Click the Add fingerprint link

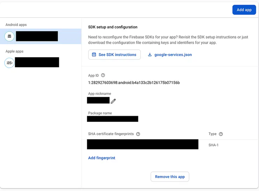(x=101, y=158)
